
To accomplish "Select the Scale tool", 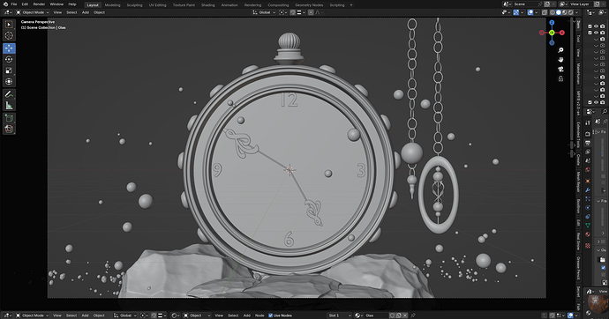I will point(9,70).
